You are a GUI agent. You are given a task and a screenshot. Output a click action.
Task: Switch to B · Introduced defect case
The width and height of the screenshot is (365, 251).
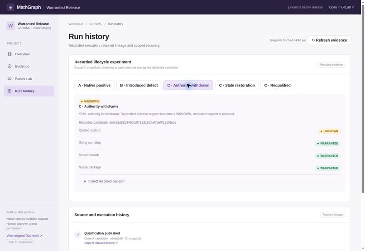139,85
